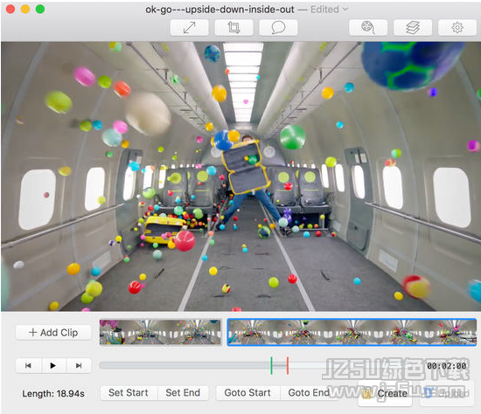Click Goto End button

coord(309,393)
